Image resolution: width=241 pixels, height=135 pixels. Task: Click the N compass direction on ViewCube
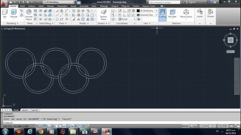230,33
